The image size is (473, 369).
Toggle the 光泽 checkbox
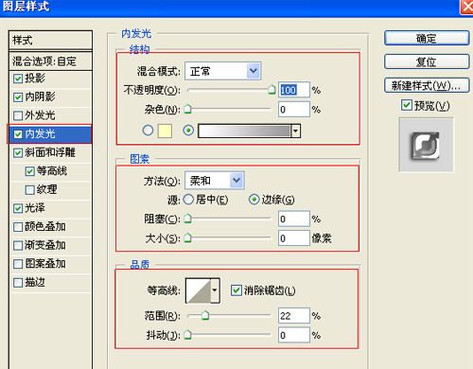point(18,208)
